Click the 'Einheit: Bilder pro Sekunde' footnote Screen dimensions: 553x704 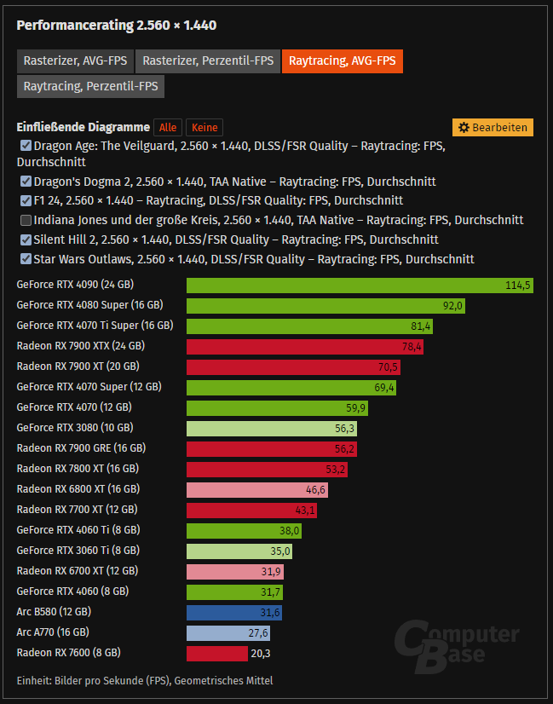(145, 681)
